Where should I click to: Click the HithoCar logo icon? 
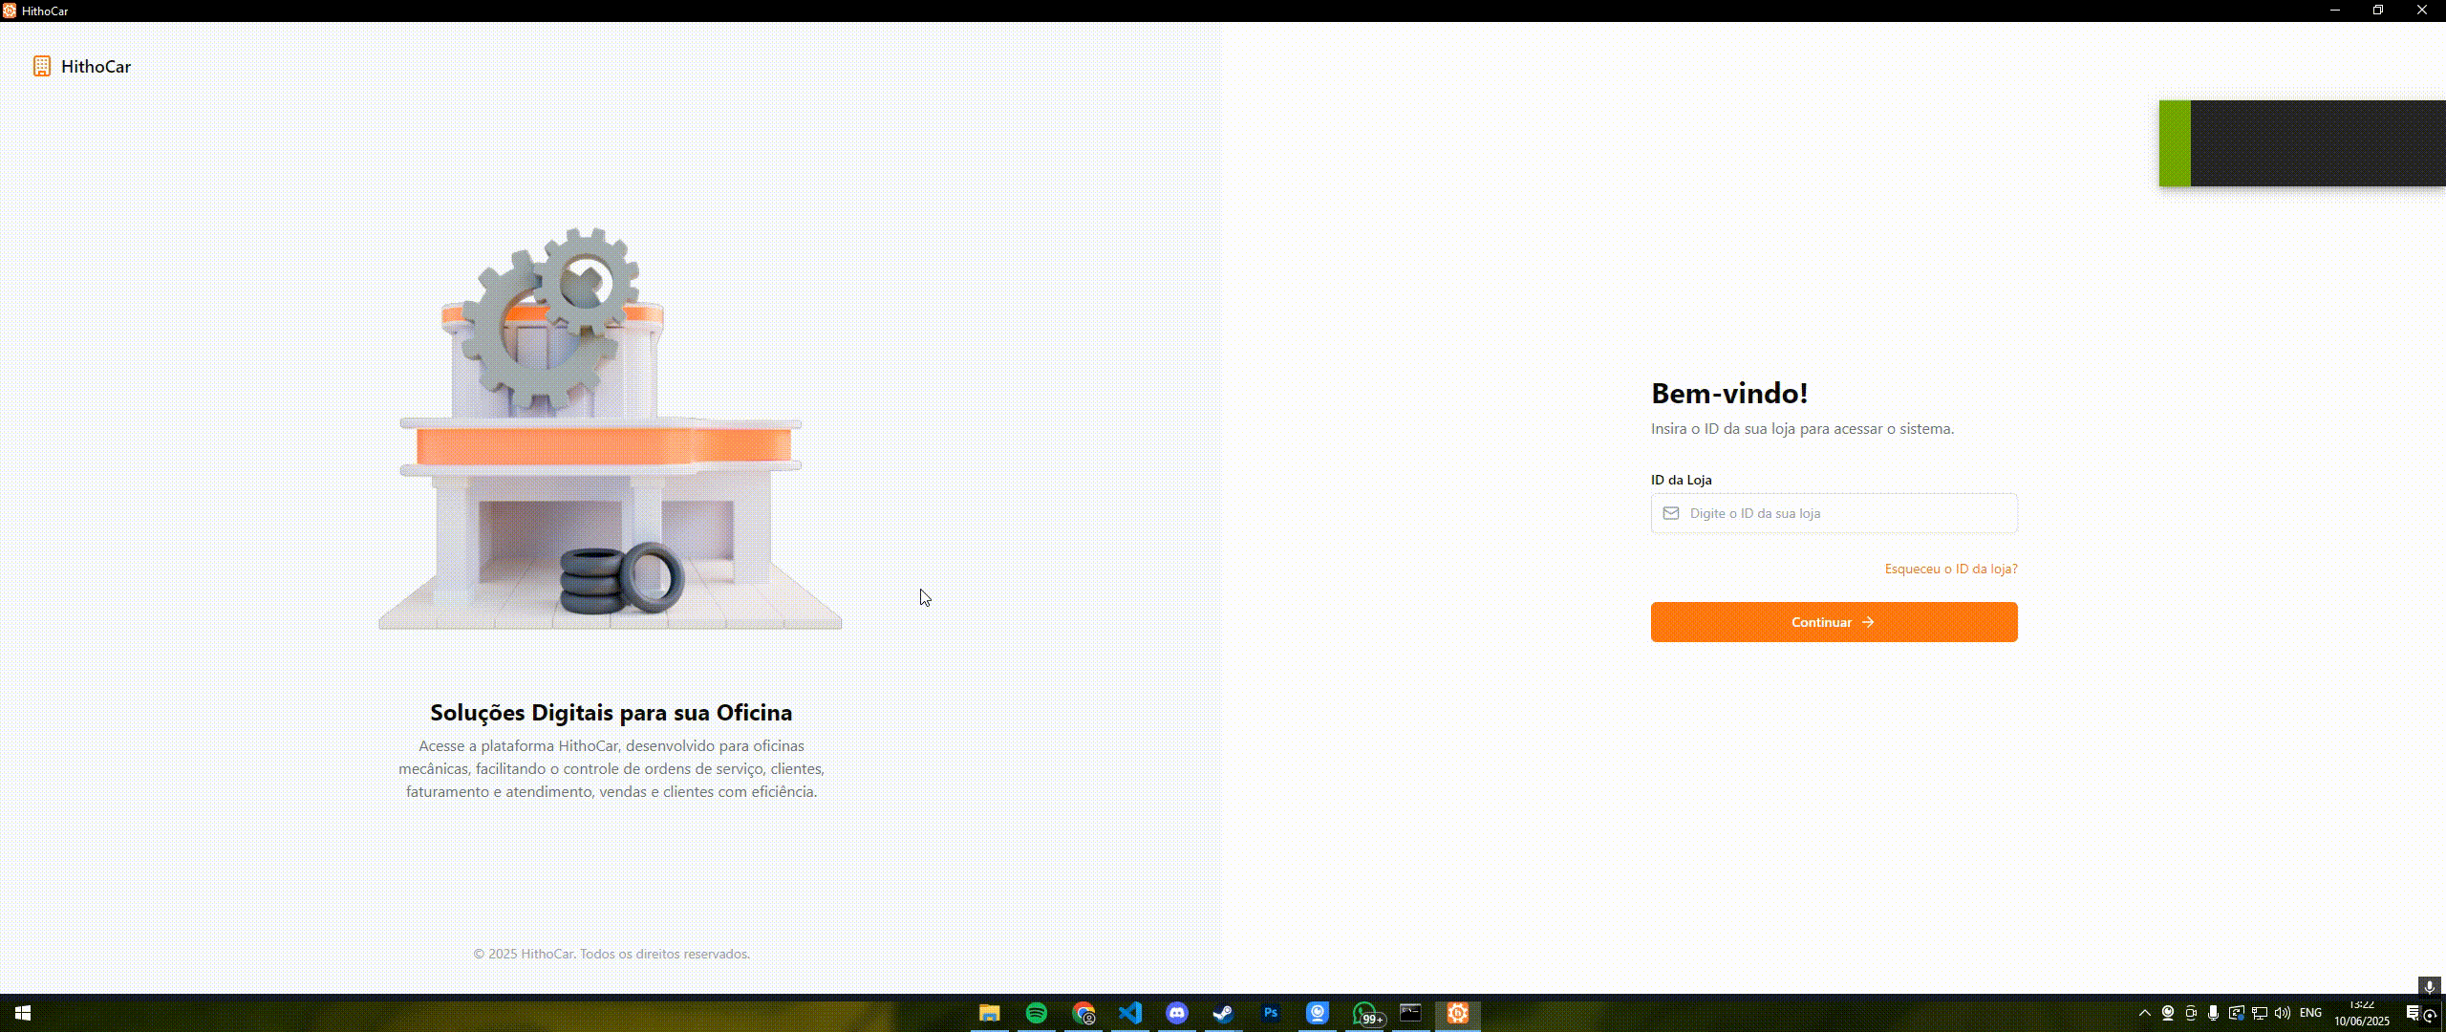[x=42, y=66]
